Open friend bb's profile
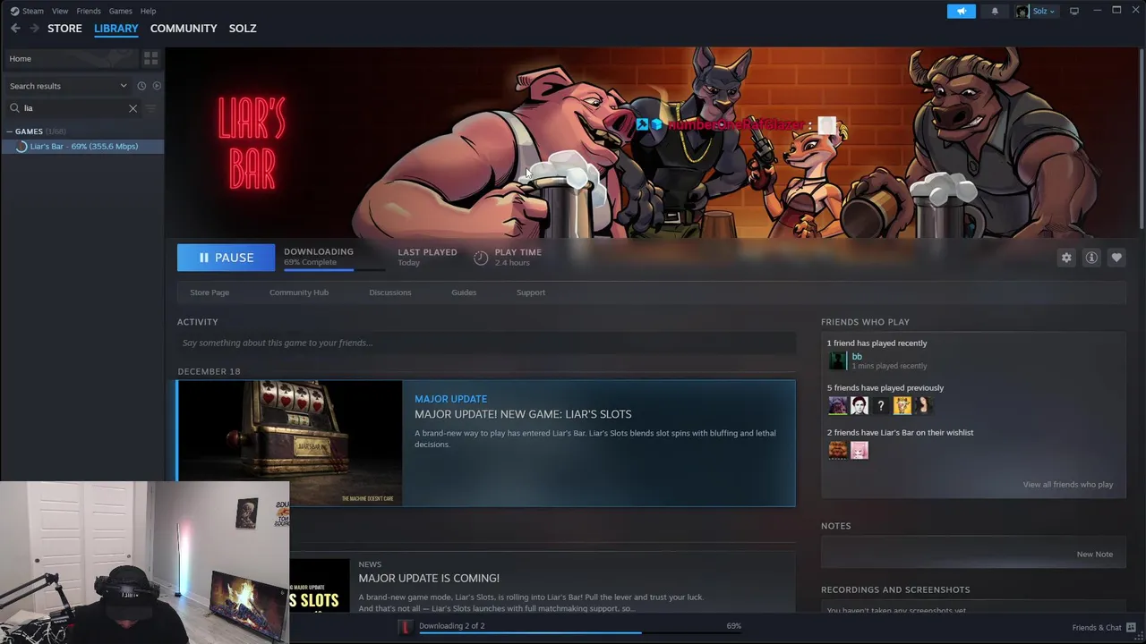 pyautogui.click(x=857, y=356)
